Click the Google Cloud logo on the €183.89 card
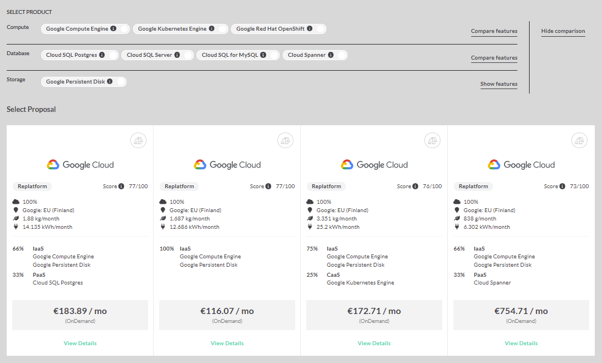Image resolution: width=602 pixels, height=363 pixels. point(80,165)
